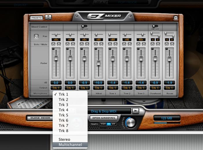The image size is (203, 150).
Task: Click the down arrow of the presets stepper
Action: 48,18
